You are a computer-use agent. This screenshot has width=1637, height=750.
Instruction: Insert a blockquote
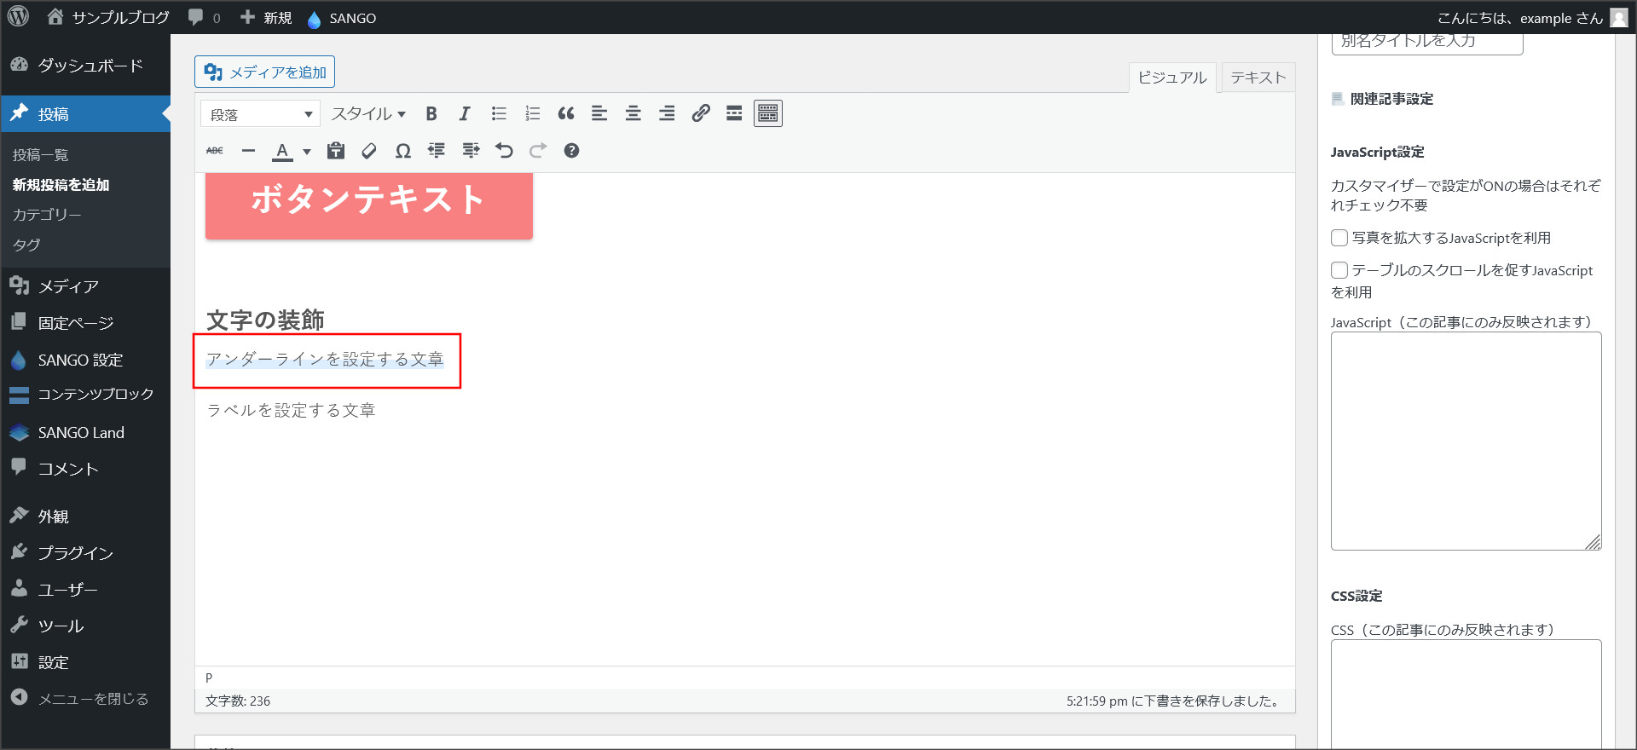coord(566,113)
